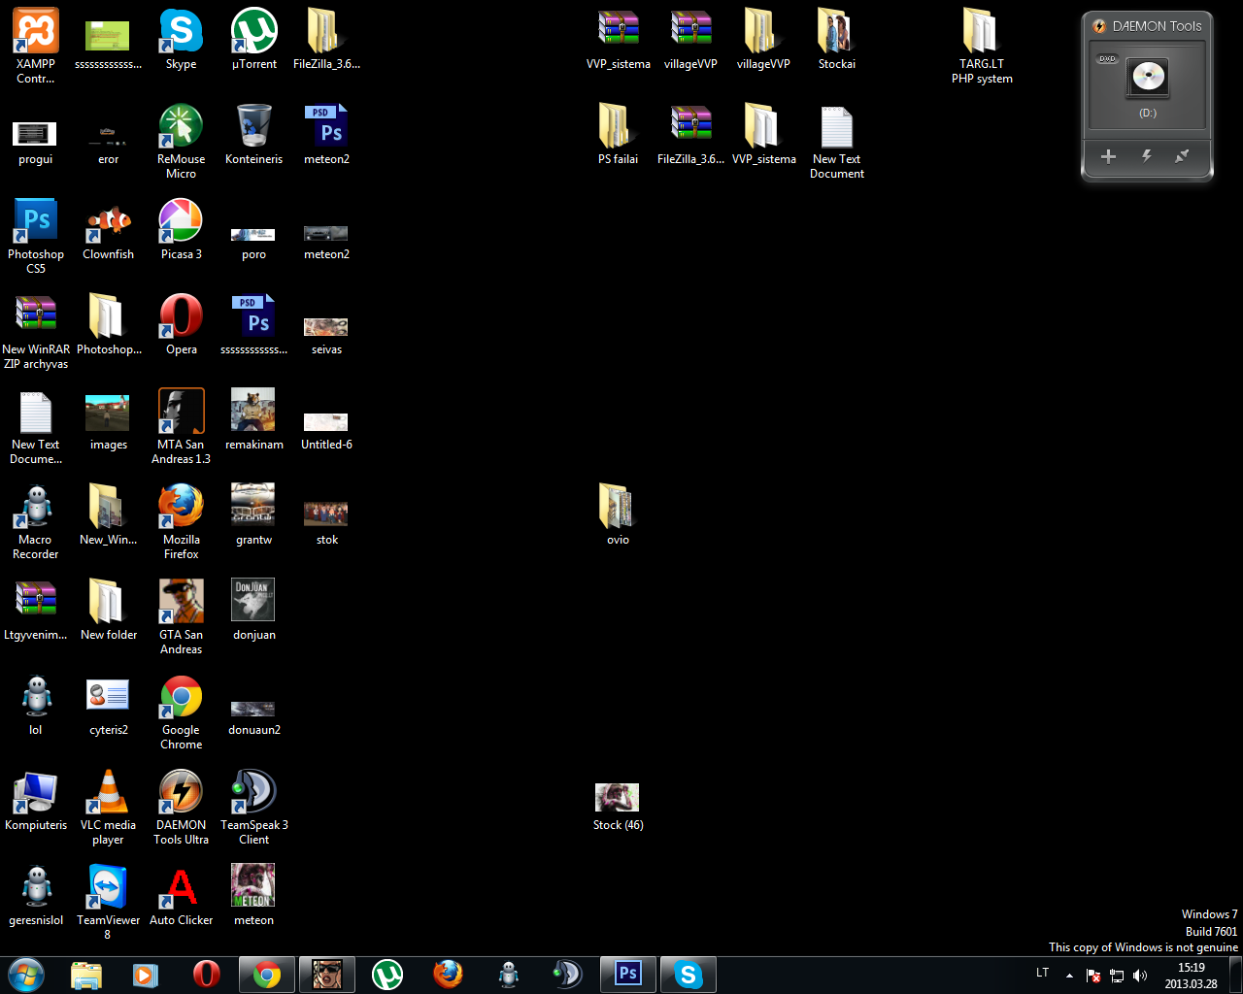
Task: Click the Show desktop button
Action: coord(1235,975)
